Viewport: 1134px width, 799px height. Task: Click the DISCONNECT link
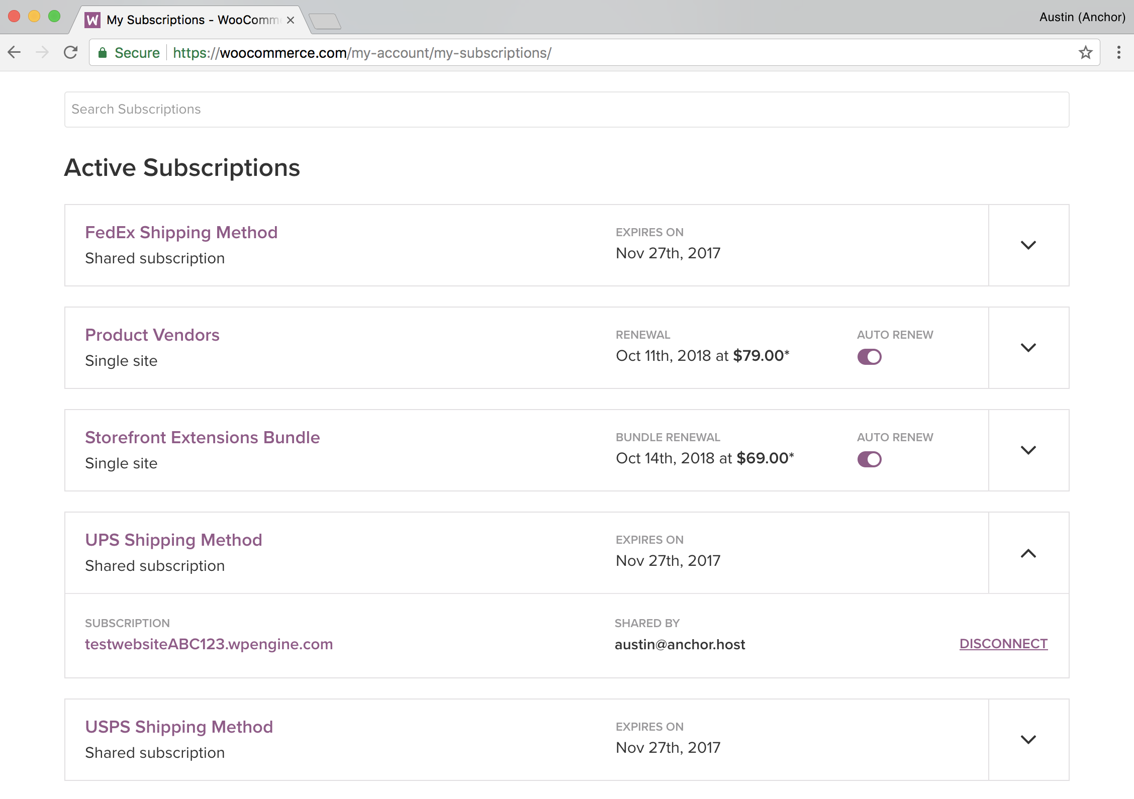pos(1003,644)
